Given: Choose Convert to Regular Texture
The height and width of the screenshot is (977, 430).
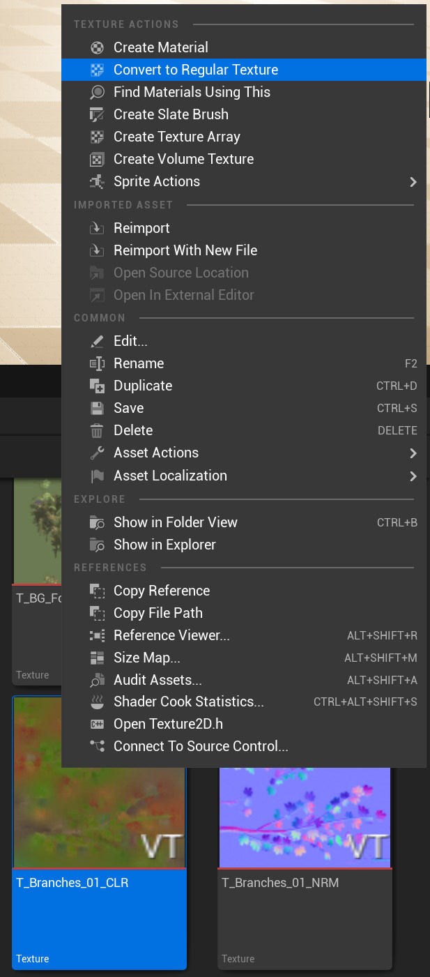Looking at the screenshot, I should [x=244, y=70].
